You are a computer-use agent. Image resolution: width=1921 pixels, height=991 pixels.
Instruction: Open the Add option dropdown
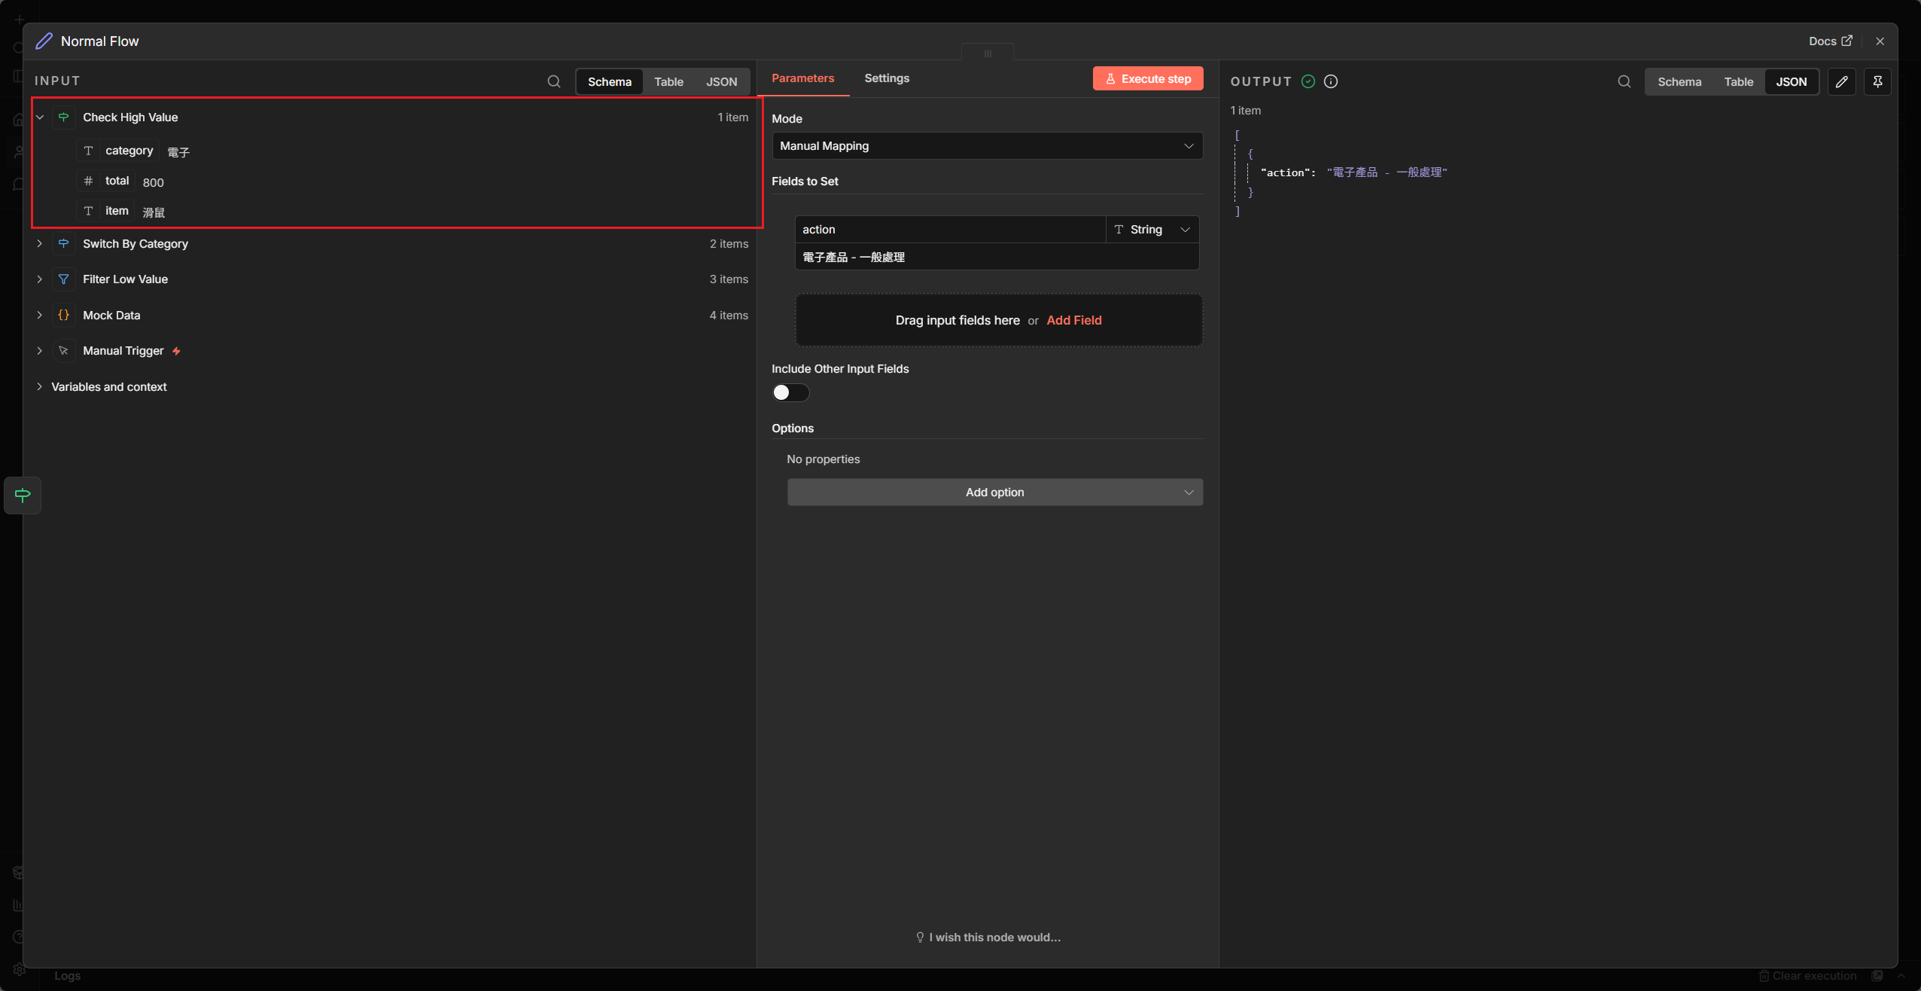tap(994, 492)
